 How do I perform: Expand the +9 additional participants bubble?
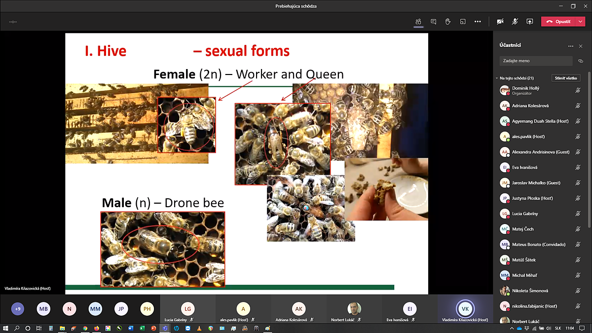click(18, 309)
